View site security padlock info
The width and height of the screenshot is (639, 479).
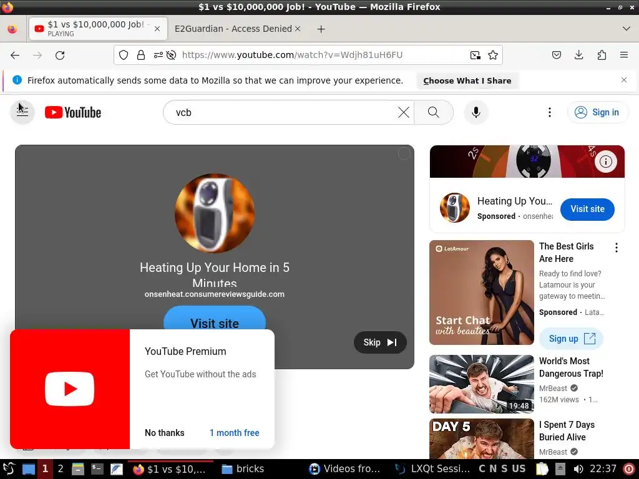coord(141,55)
